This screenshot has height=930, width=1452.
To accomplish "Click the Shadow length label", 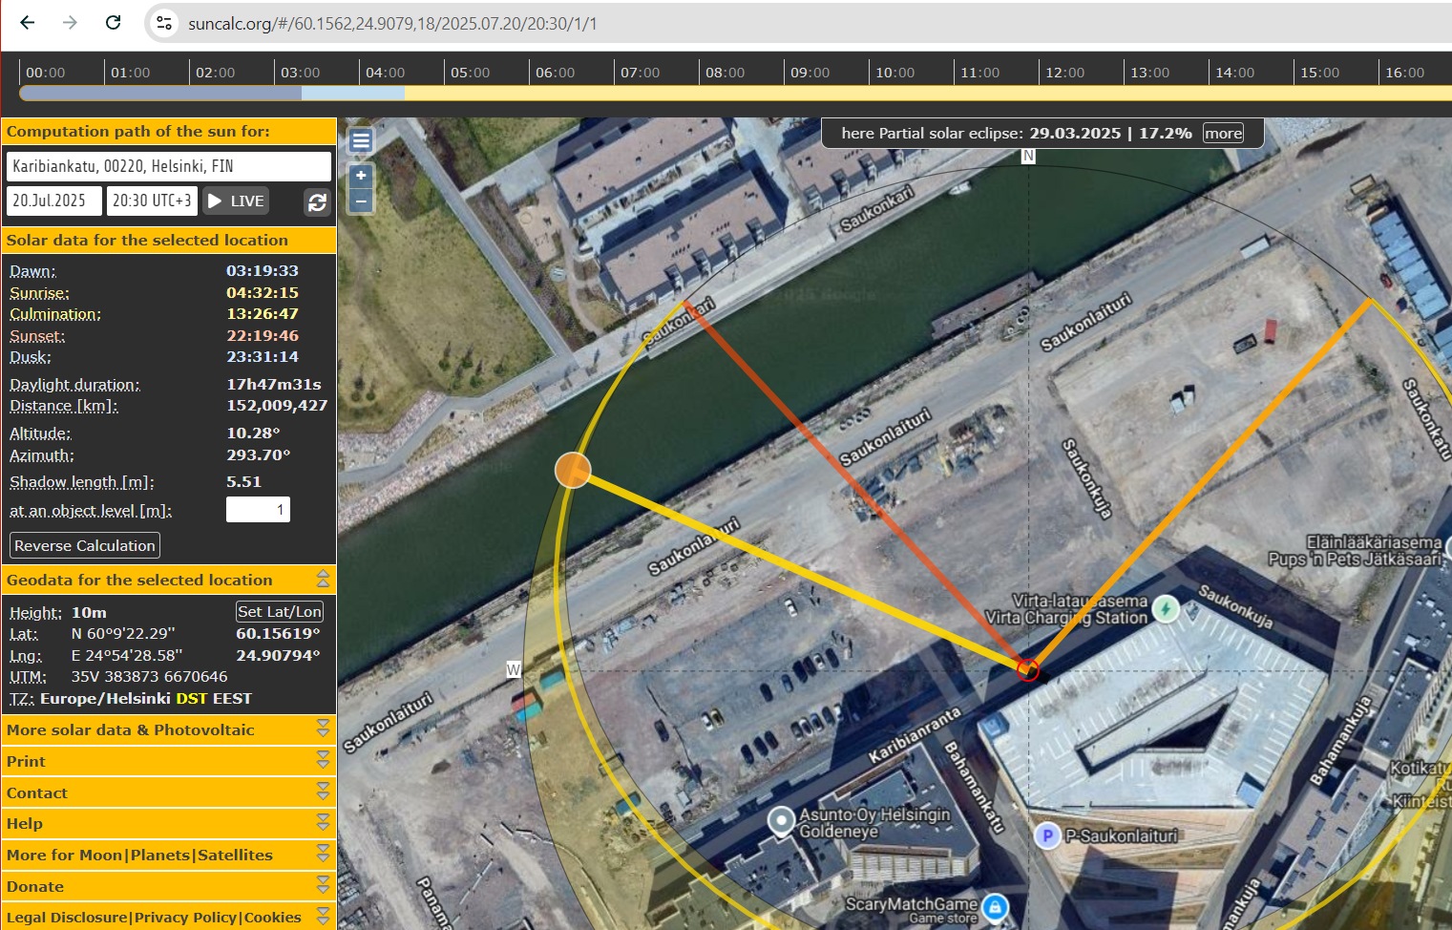I will [82, 482].
